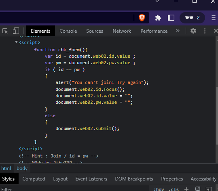Click the document.web02.id.focus() line
This screenshot has height=191, width=218.
pyautogui.click(x=90, y=89)
